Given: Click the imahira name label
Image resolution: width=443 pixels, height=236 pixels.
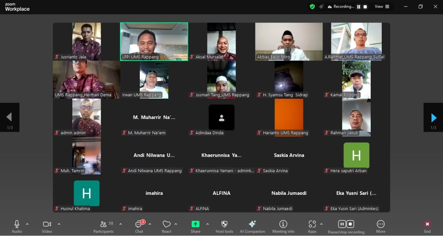Looking at the screenshot, I should click(135, 209).
